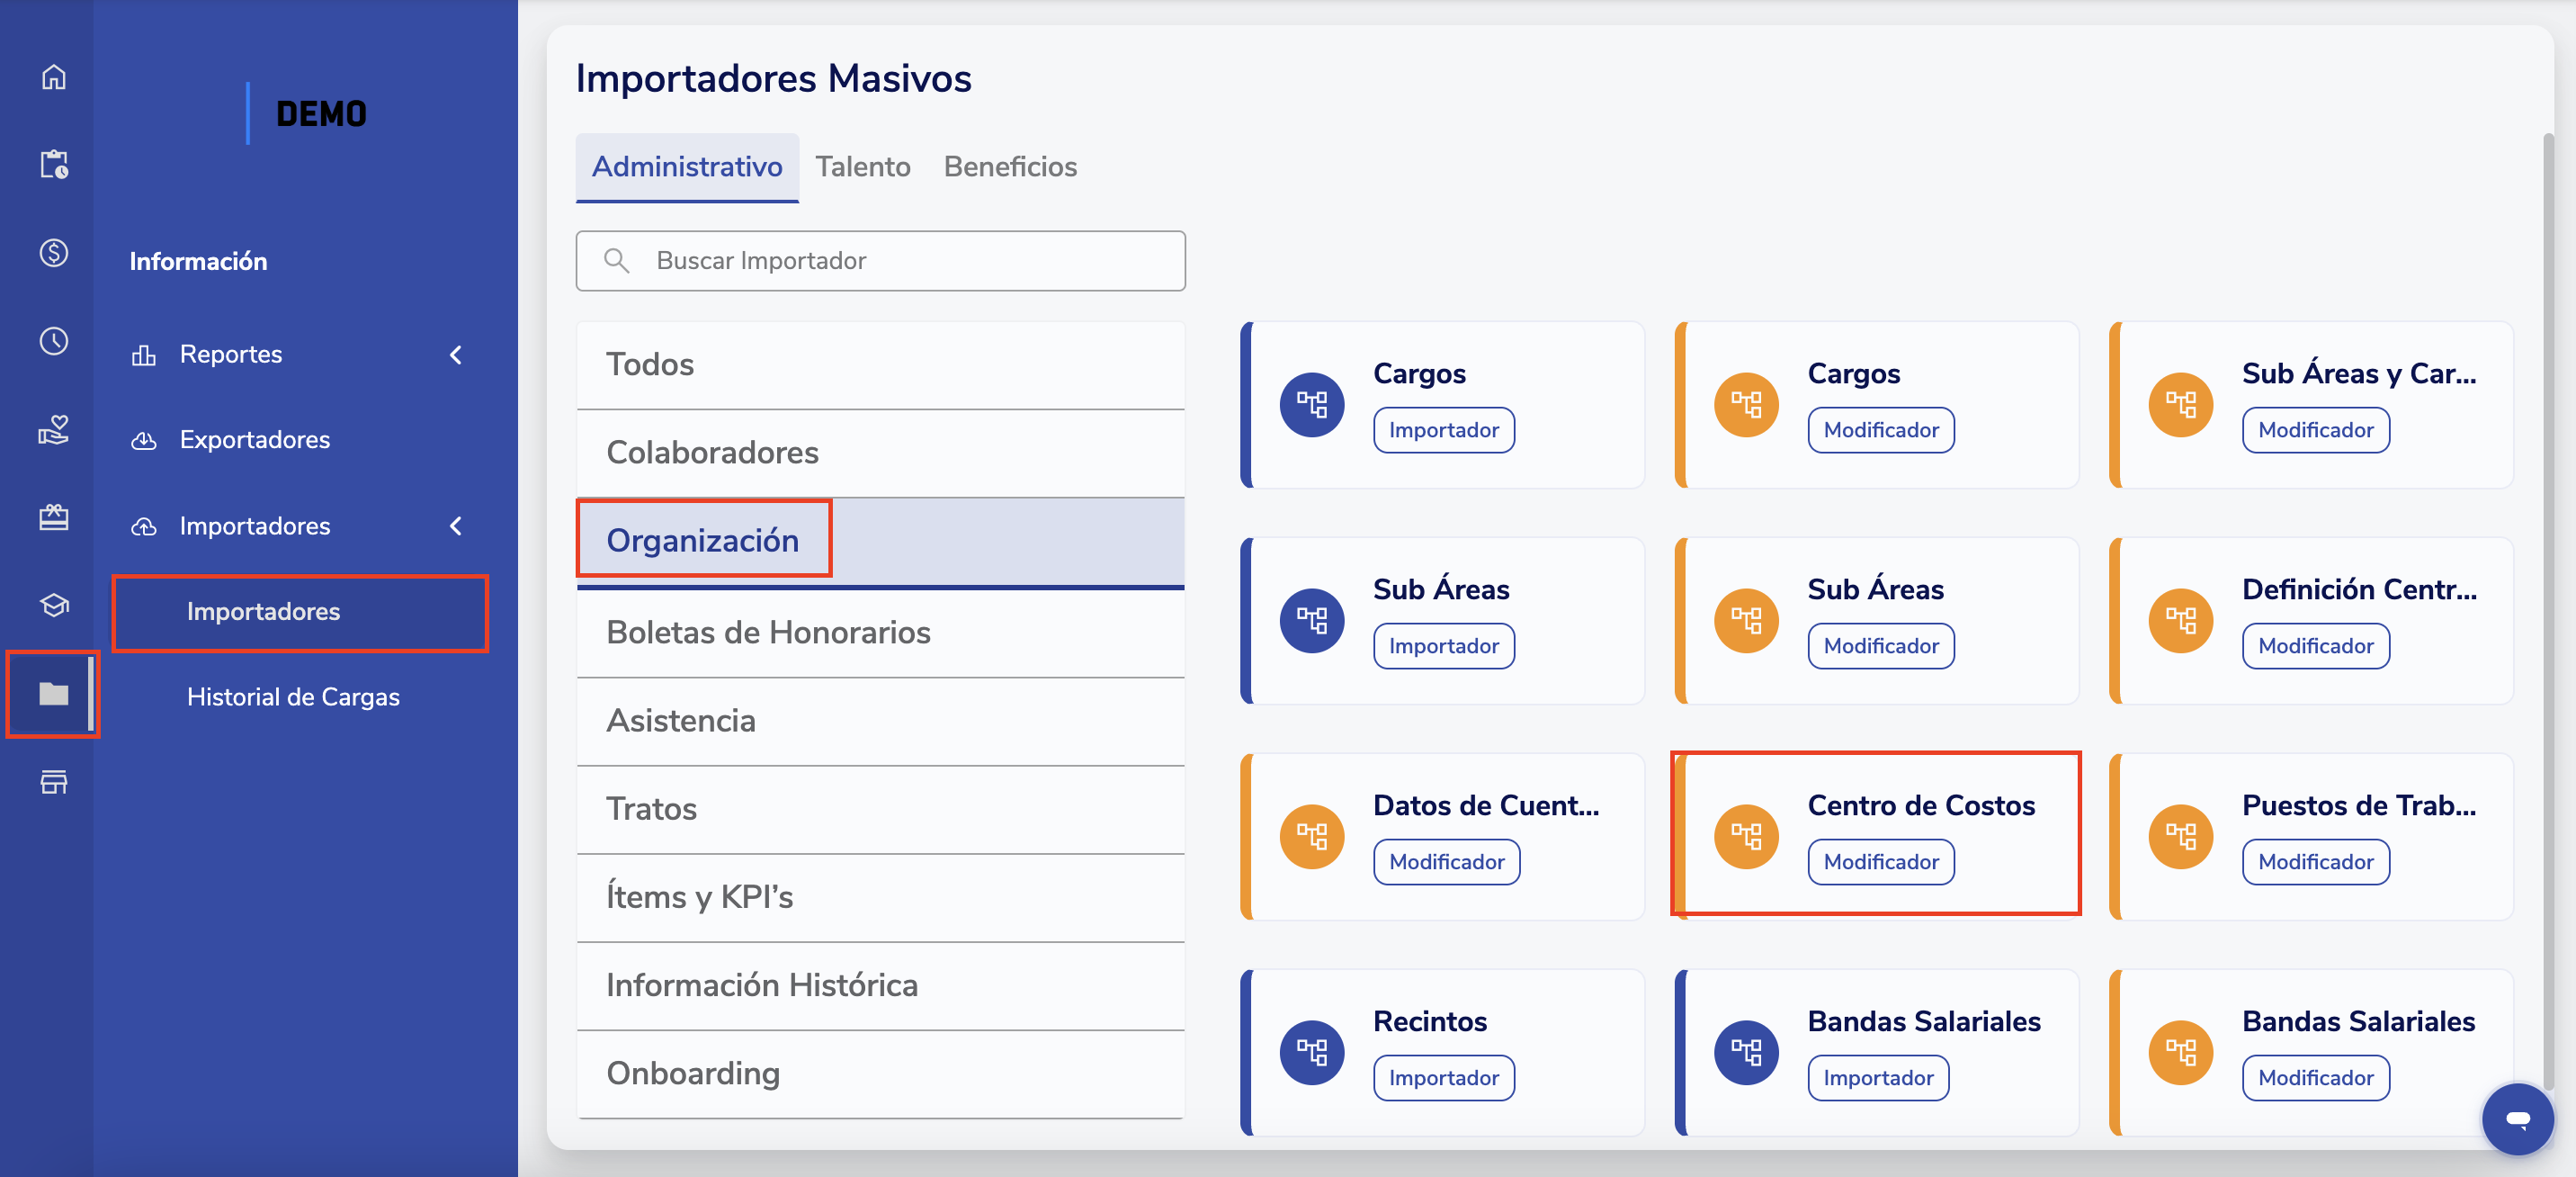This screenshot has height=1177, width=2576.
Task: Switch to the Talento tab
Action: click(x=862, y=167)
